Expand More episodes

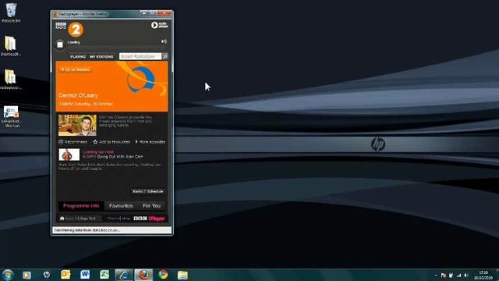coord(150,142)
